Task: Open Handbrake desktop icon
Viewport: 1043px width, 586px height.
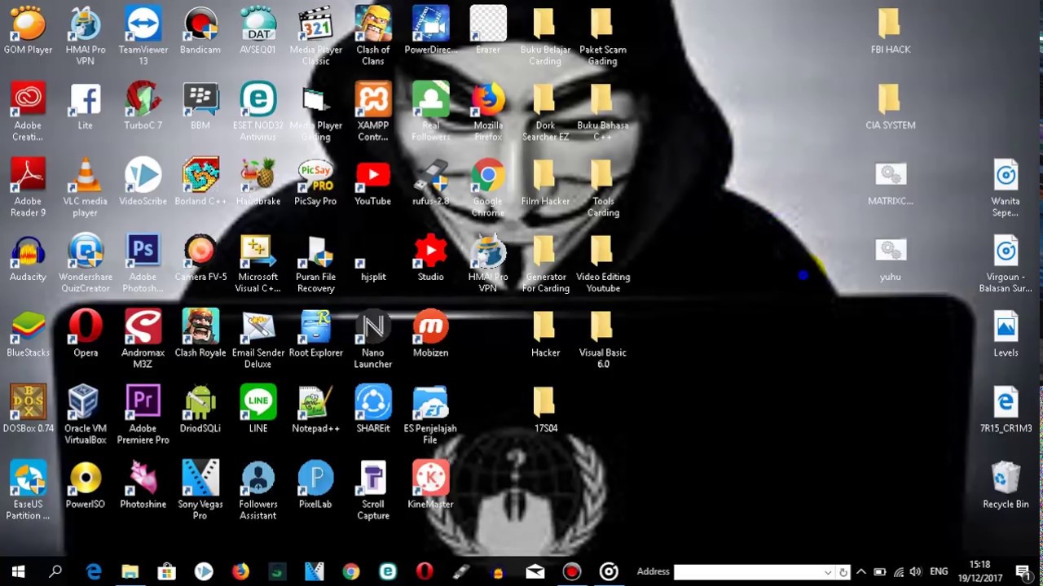Action: 258,181
